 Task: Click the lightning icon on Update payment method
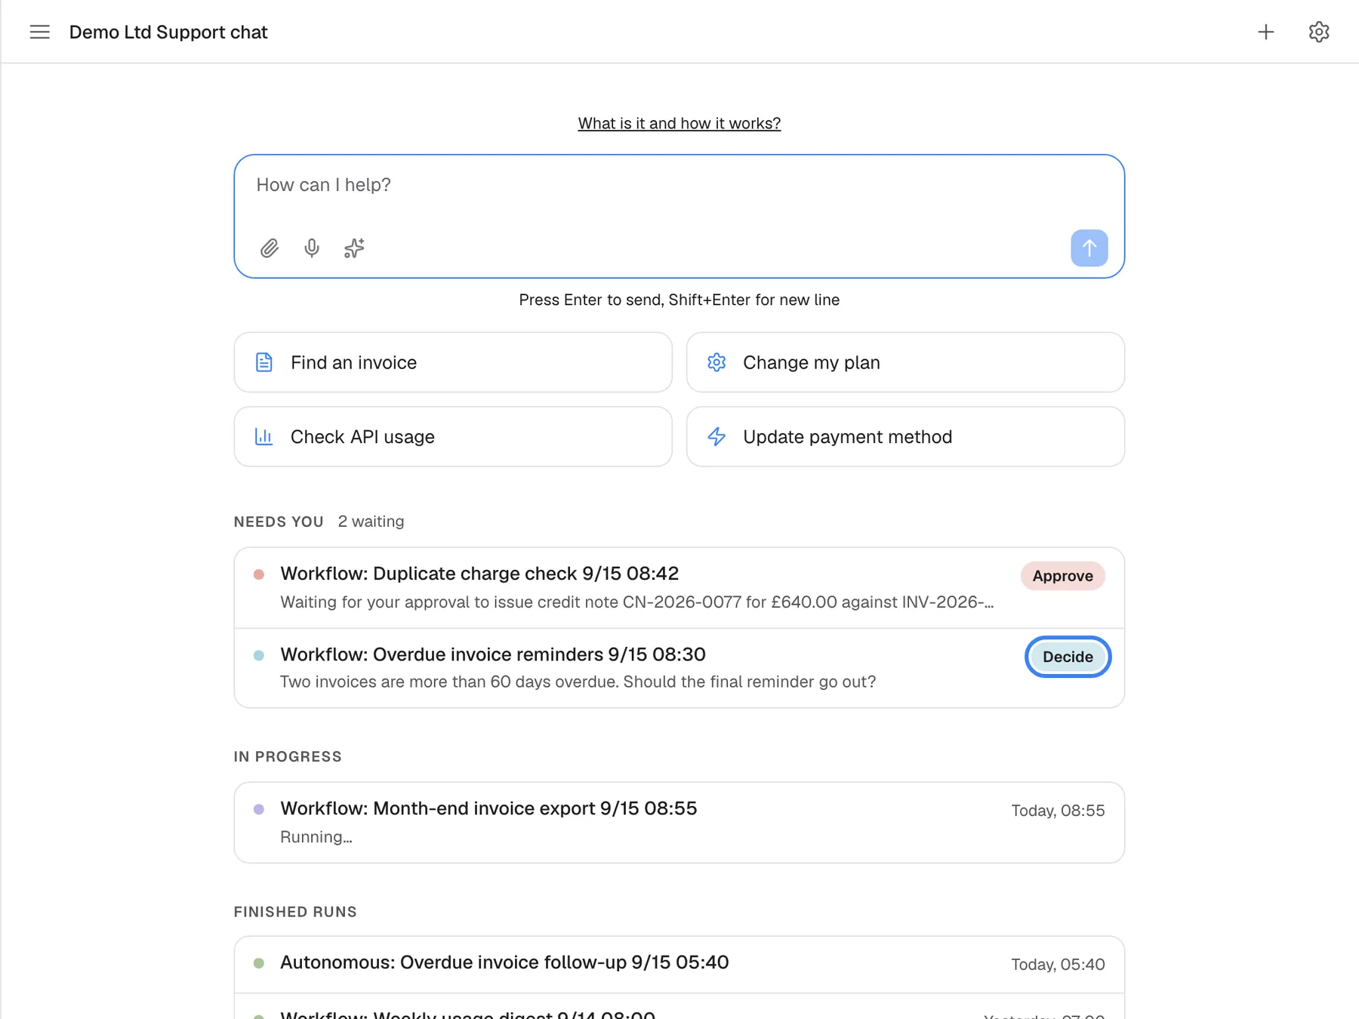pos(716,436)
